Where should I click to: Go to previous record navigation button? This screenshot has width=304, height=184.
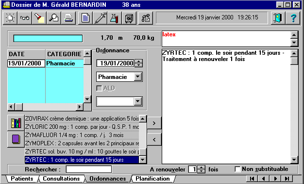(264, 178)
